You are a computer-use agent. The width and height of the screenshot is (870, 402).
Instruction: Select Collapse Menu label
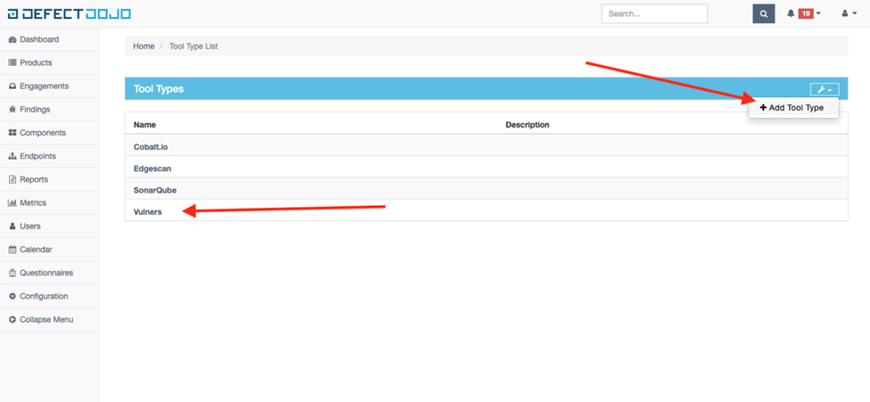(x=46, y=319)
